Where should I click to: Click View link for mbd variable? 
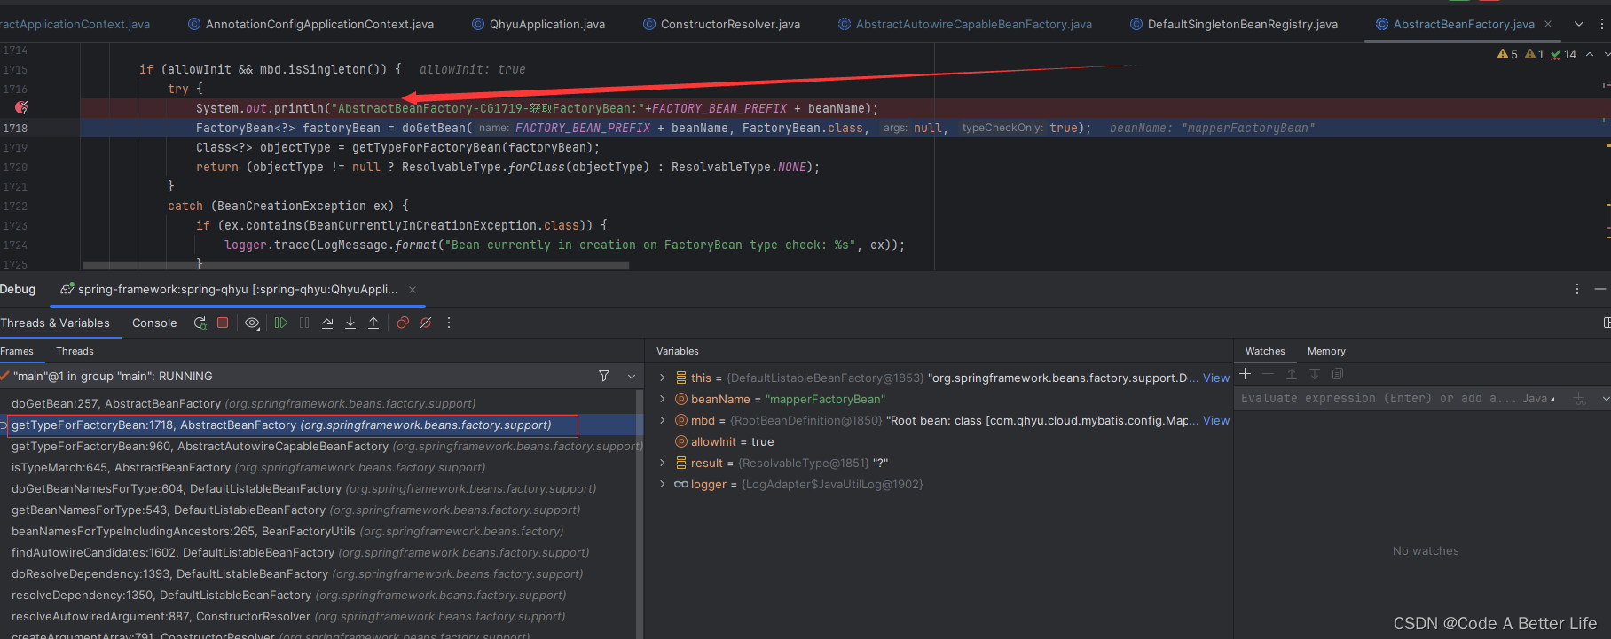1216,420
